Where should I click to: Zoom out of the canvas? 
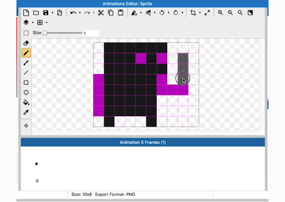point(230,13)
